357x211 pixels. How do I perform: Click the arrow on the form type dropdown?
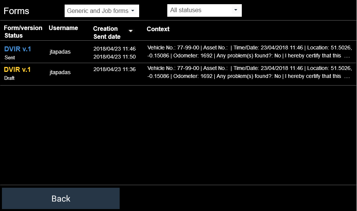click(x=133, y=11)
